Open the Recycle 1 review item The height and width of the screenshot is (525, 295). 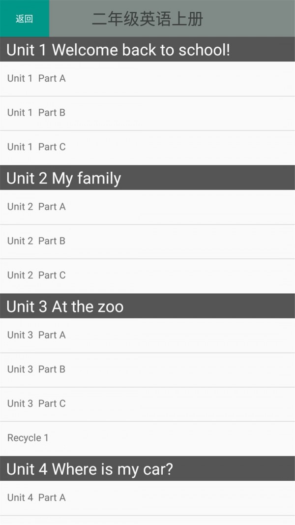click(28, 438)
